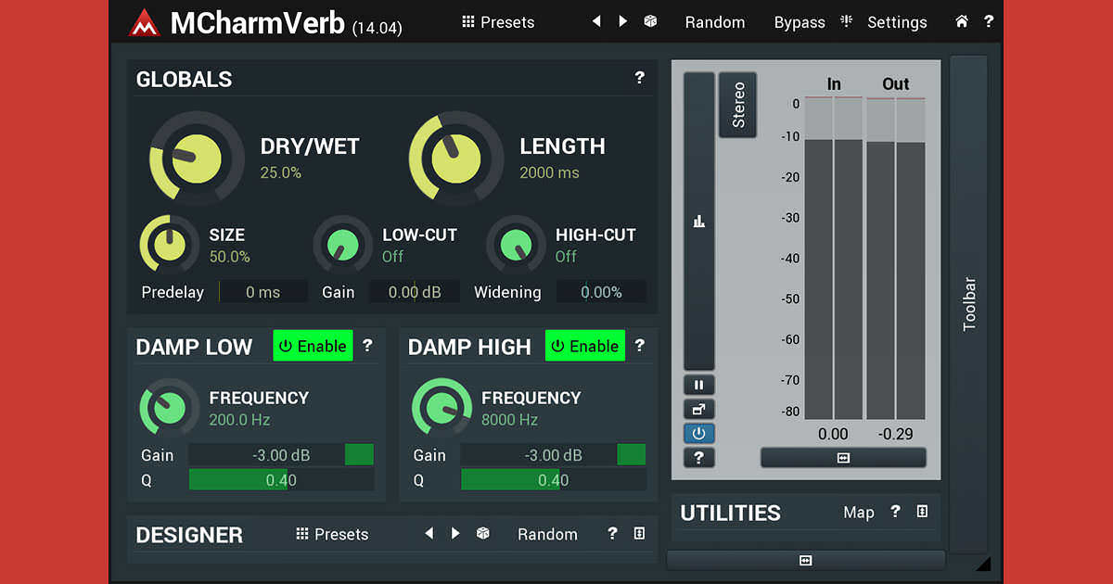Open Globals section help

639,78
